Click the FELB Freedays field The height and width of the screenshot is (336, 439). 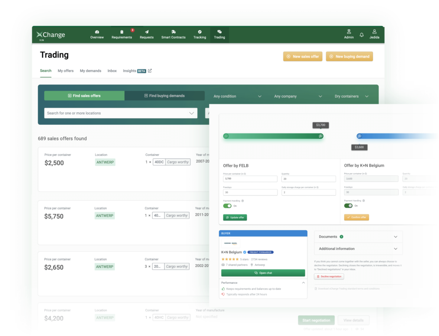[x=250, y=192]
